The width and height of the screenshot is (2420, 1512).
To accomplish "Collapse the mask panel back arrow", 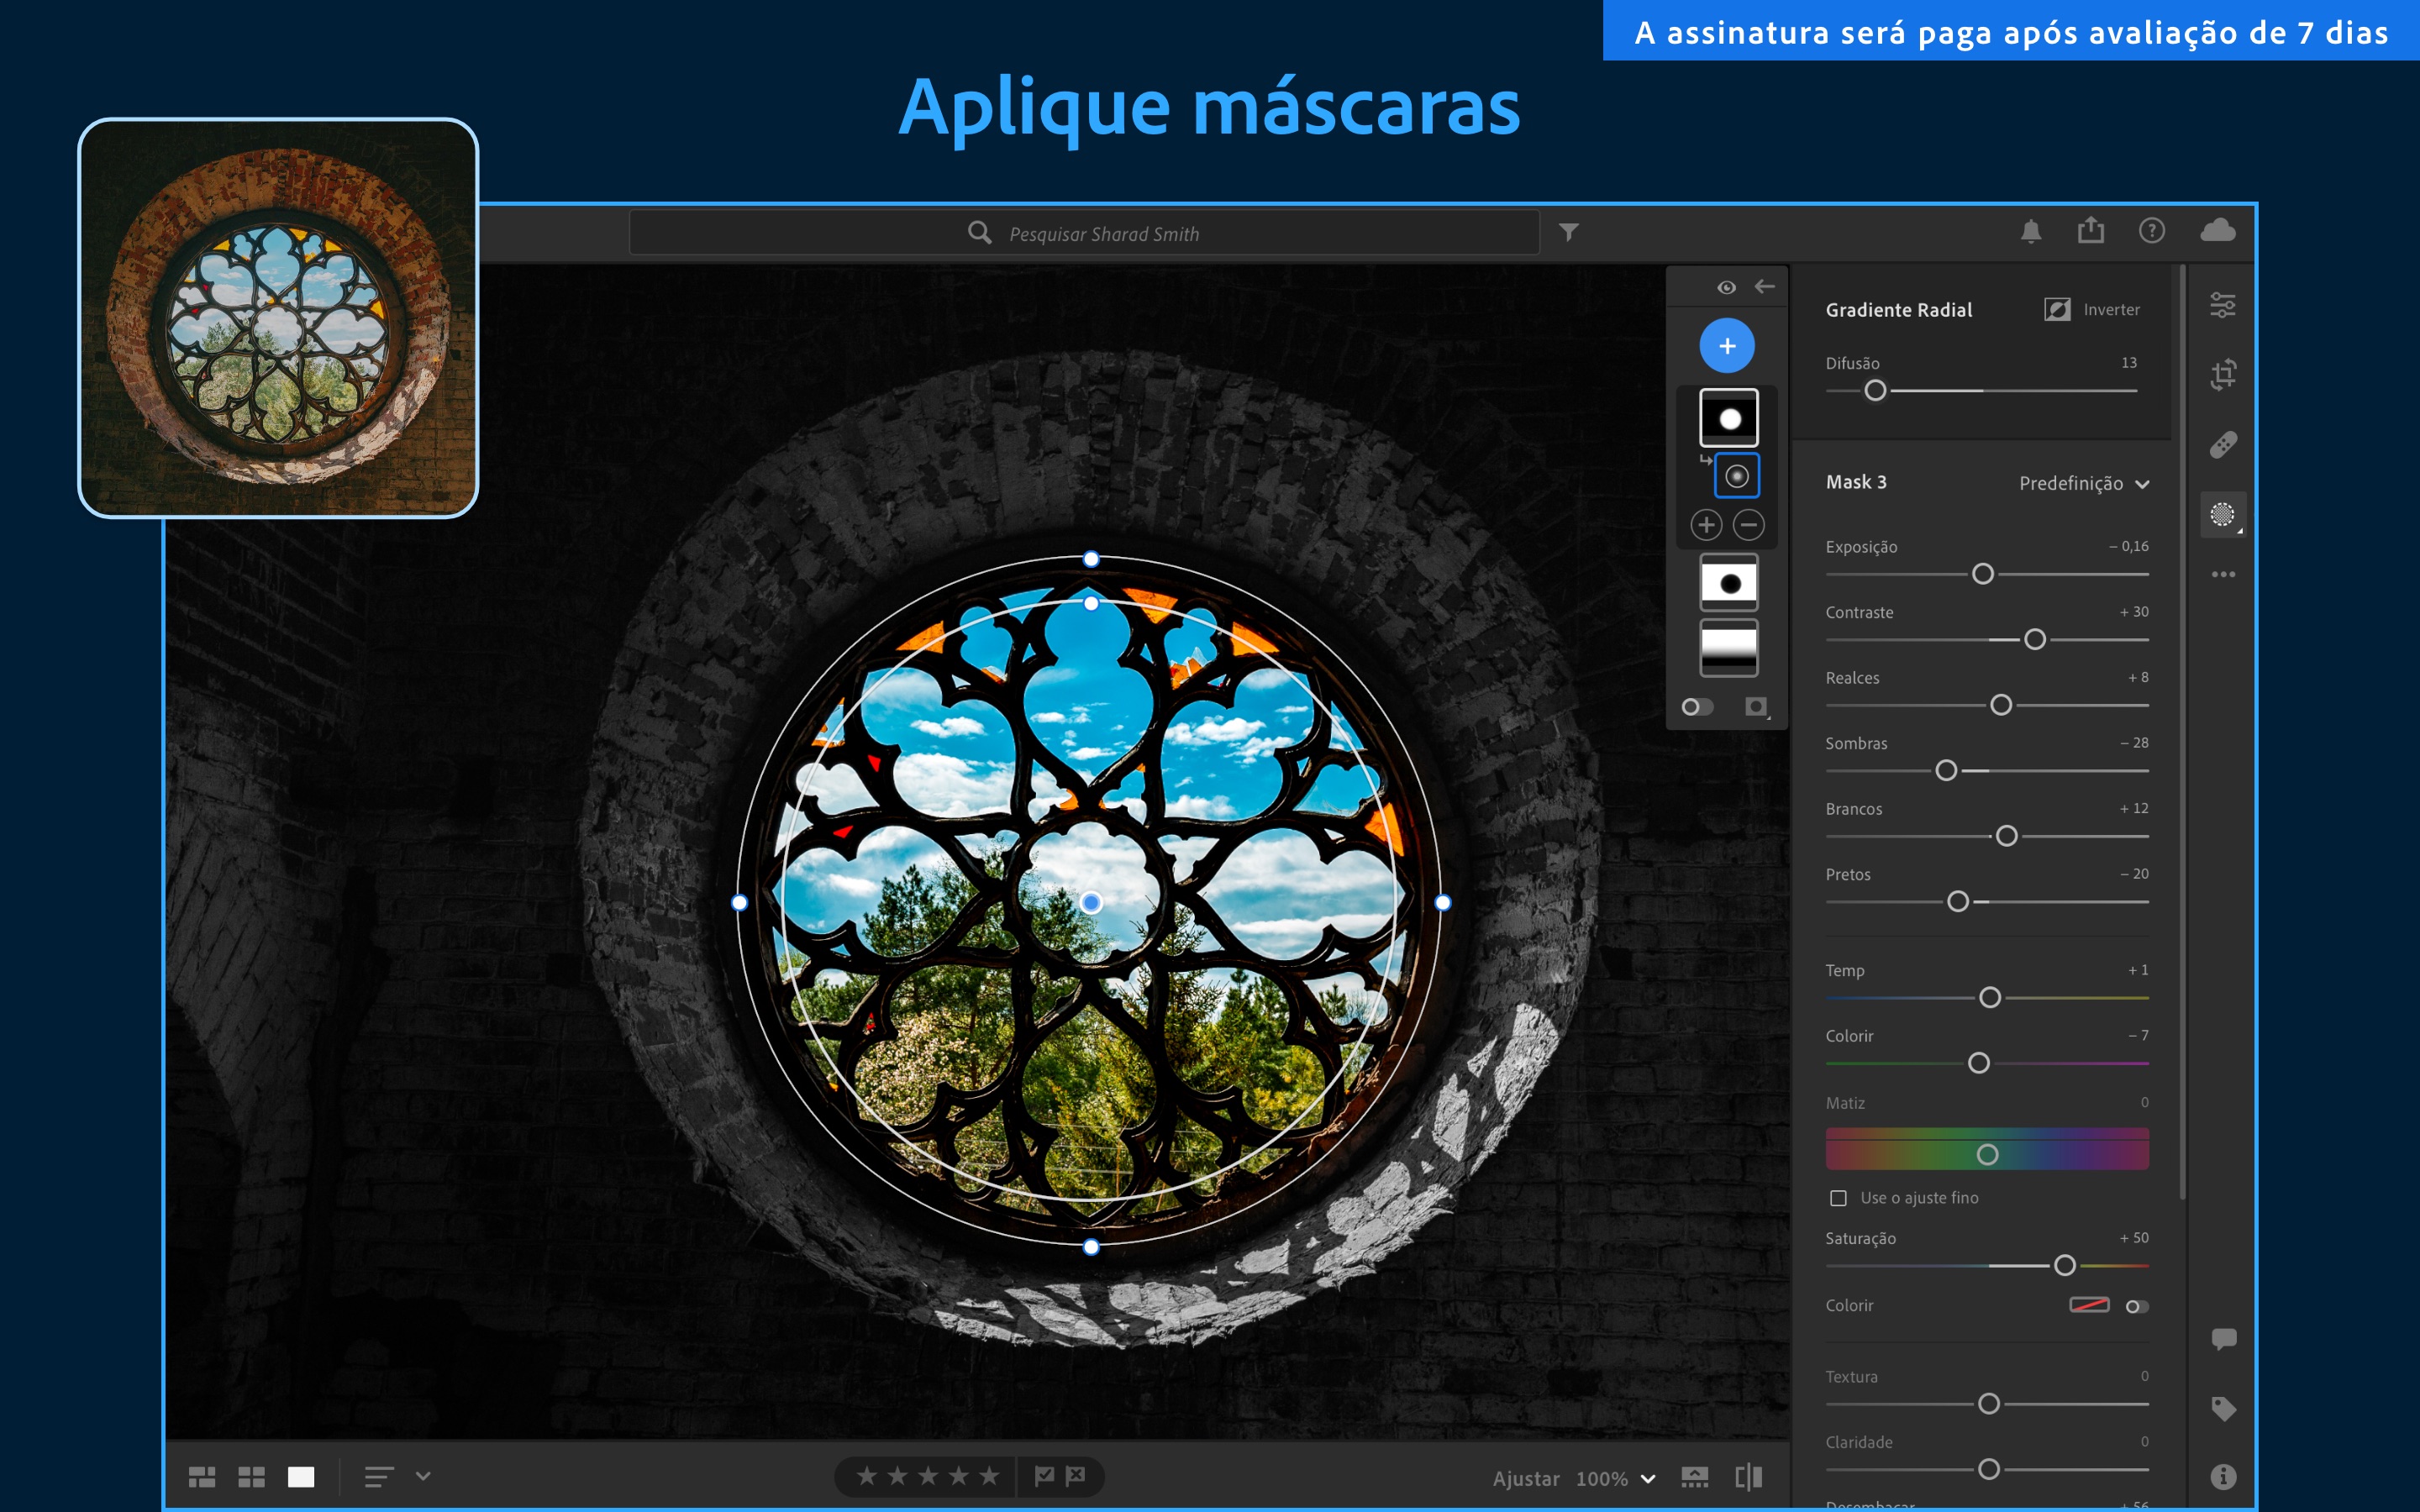I will coord(1765,287).
